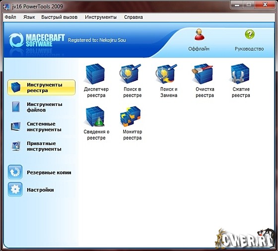
Task: Select Инструменты реестра in the sidebar
Action: coord(41,87)
